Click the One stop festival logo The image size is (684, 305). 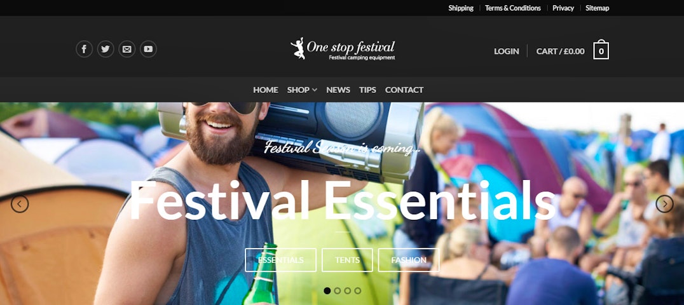(343, 48)
